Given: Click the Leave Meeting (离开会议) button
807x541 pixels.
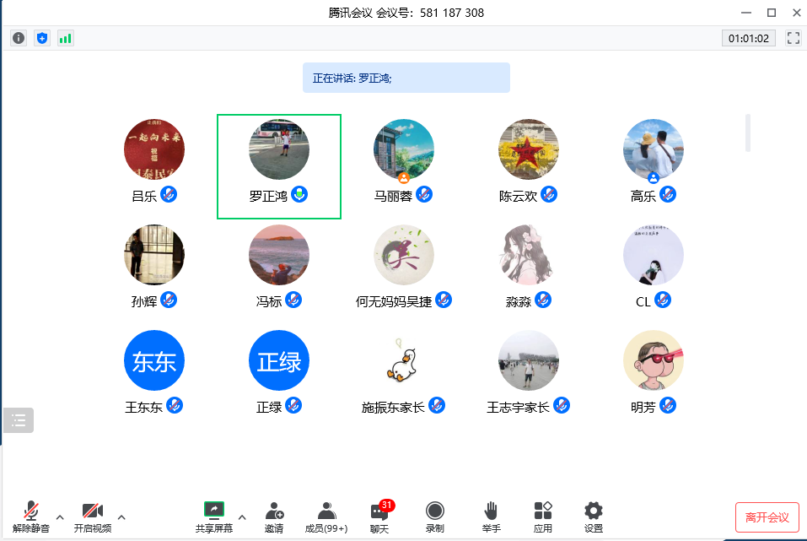Looking at the screenshot, I should (767, 517).
